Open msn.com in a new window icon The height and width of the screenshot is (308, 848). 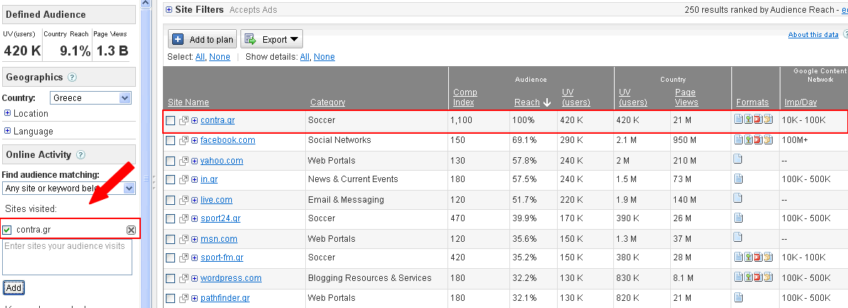[x=184, y=240]
